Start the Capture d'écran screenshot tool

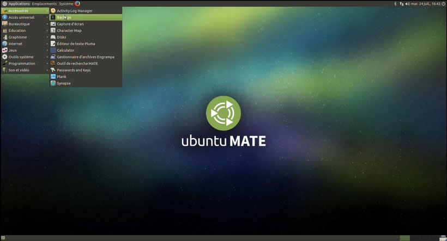click(86, 24)
